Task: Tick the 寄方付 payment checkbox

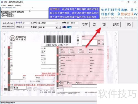Action: point(60,83)
